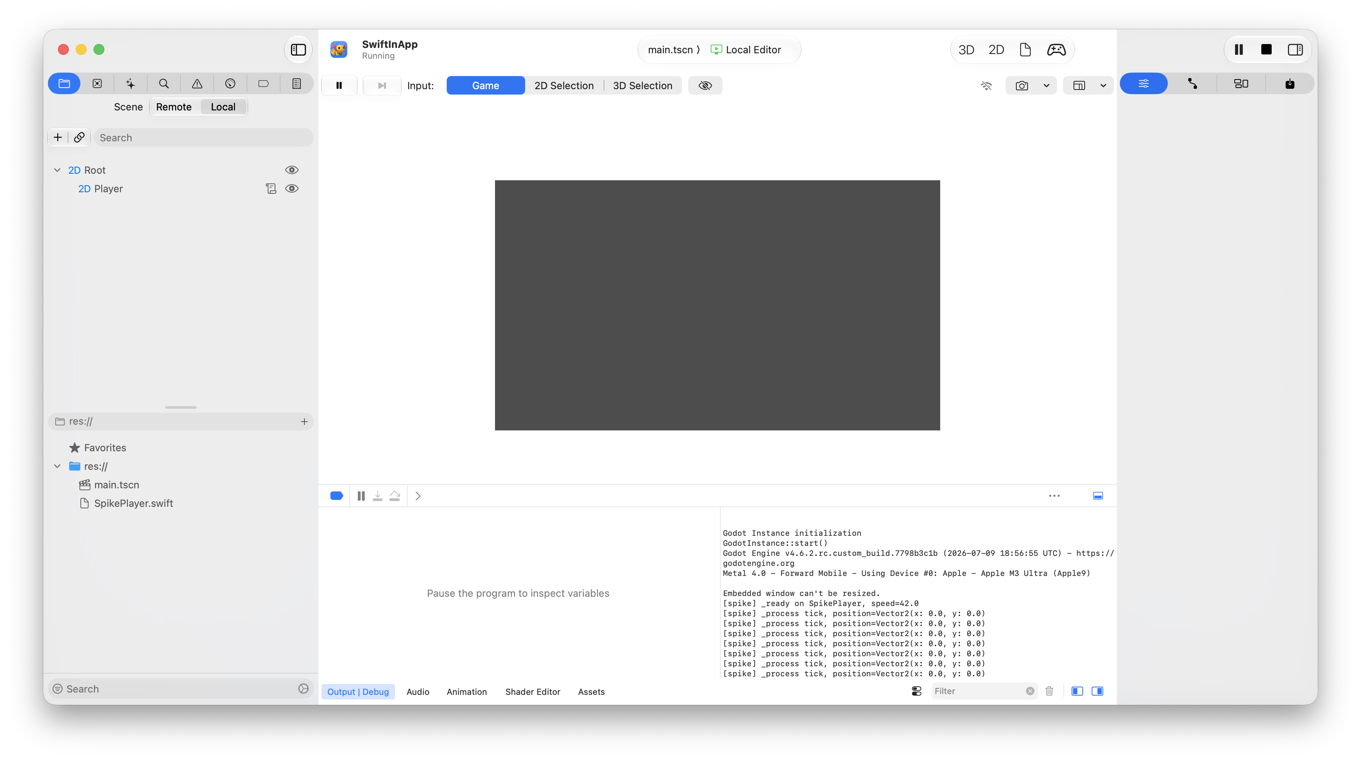Click the trash icon to clear output
This screenshot has width=1361, height=762.
point(1049,691)
